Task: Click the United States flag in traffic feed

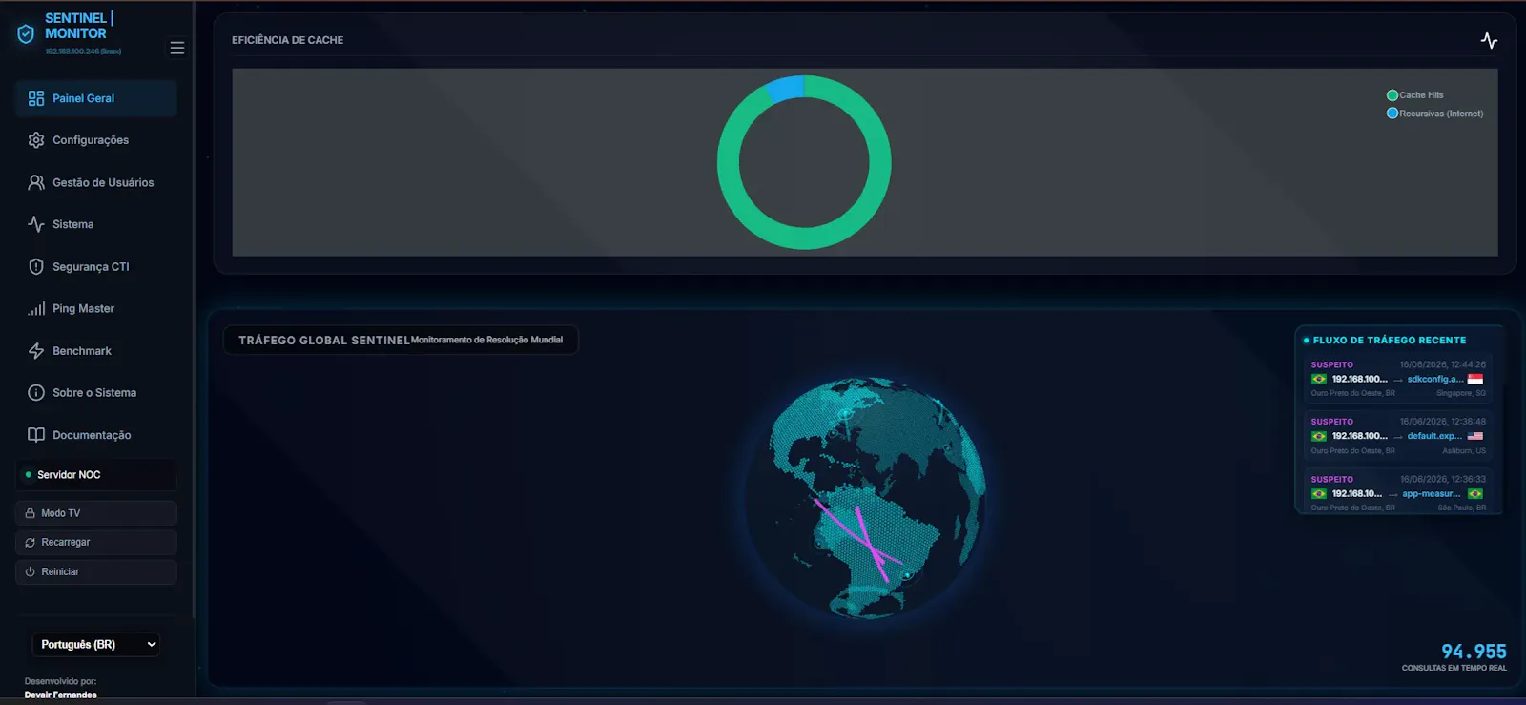Action: [x=1475, y=436]
